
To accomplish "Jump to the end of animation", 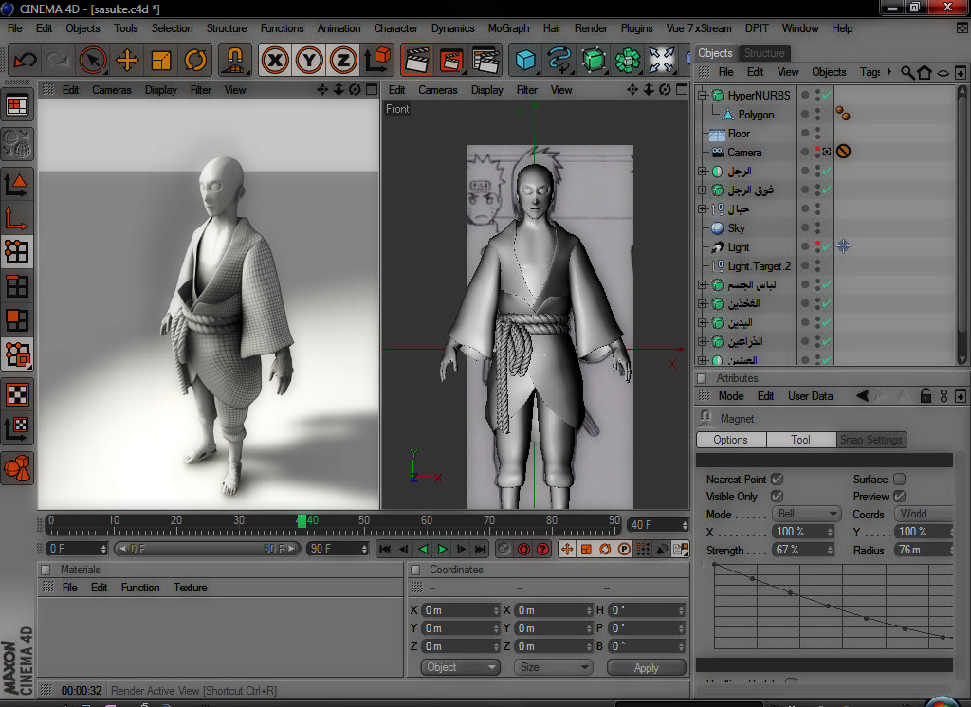I will coord(481,549).
